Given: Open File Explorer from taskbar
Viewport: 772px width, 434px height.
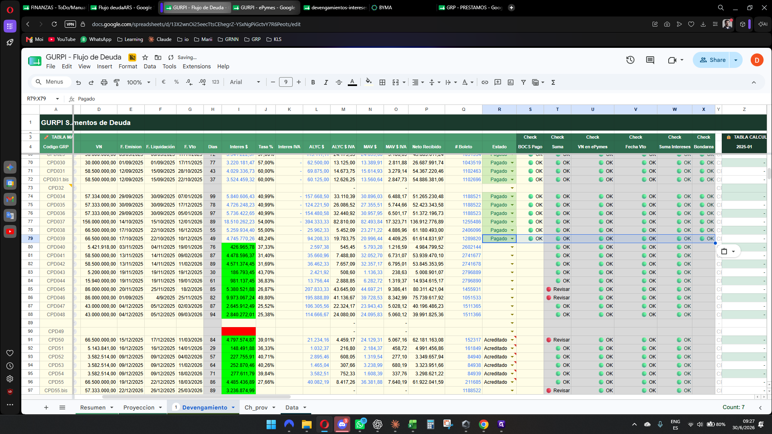Looking at the screenshot, I should [307, 424].
